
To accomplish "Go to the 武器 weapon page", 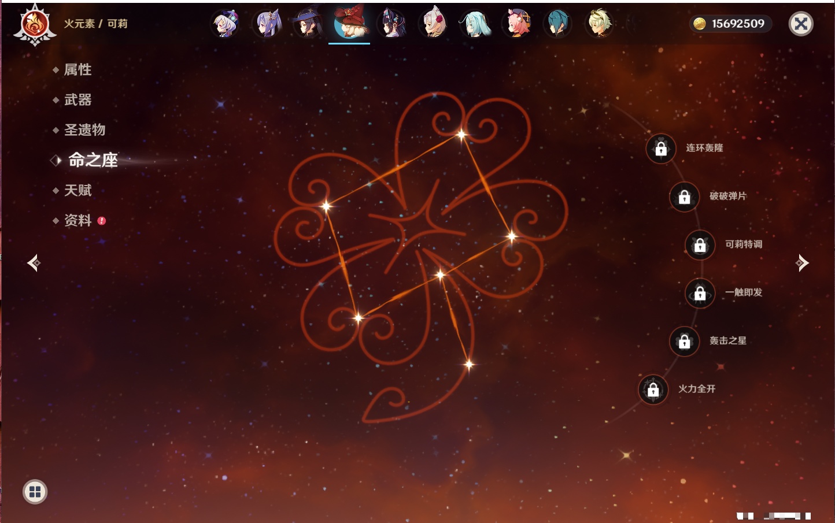I will click(x=77, y=100).
